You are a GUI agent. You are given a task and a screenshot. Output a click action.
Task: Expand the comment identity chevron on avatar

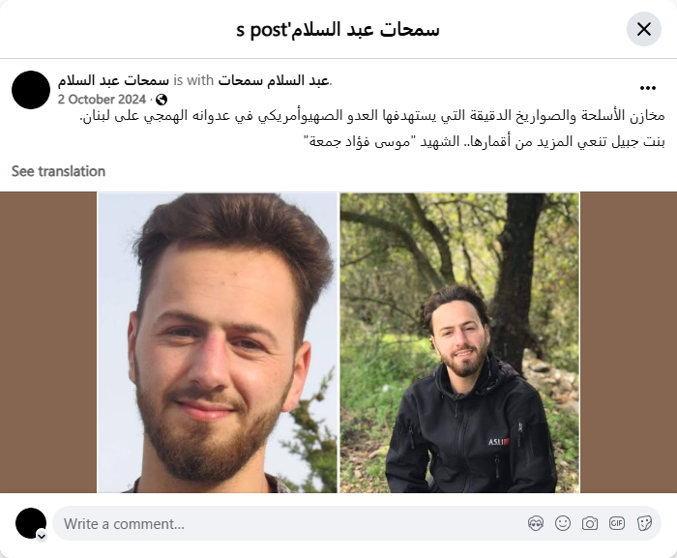[42, 536]
